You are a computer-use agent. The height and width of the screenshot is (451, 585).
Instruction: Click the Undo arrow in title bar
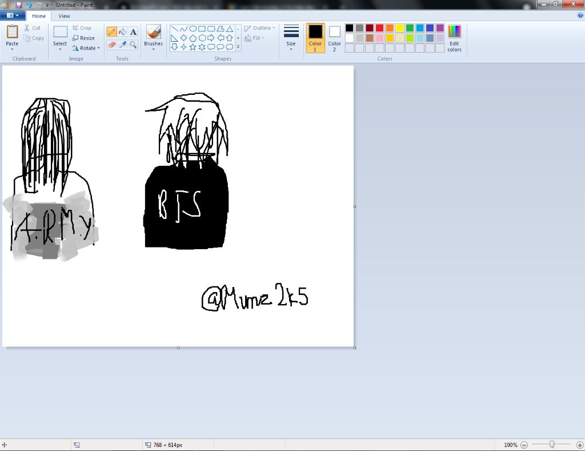coord(29,5)
